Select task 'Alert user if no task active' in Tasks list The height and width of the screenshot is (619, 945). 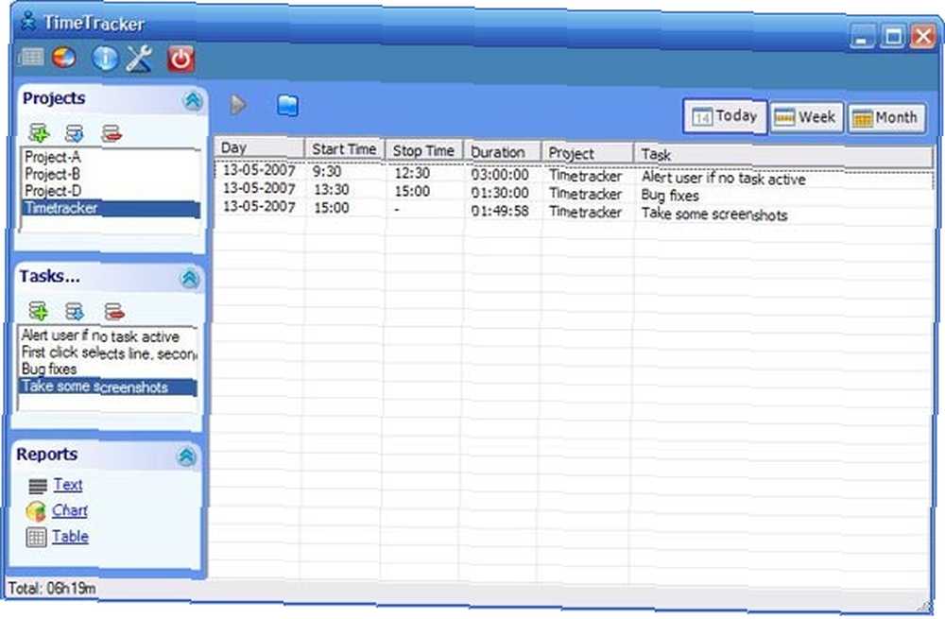(108, 335)
